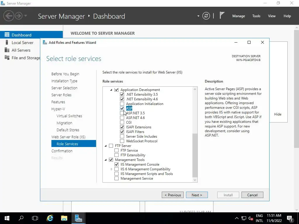Click the Next button
The width and height of the screenshot is (299, 224).
(197, 195)
